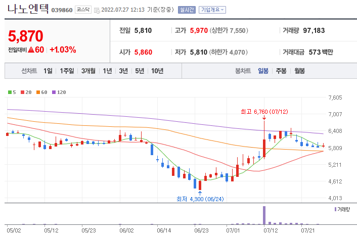Viewport: 357px width, 236px height.
Task: Click the 거래대금 value 573 백만
Action: [x=321, y=53]
